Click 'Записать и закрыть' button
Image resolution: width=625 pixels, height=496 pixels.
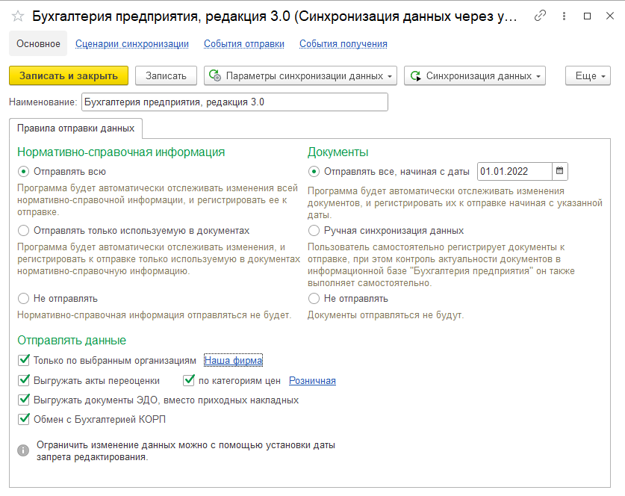click(x=69, y=75)
